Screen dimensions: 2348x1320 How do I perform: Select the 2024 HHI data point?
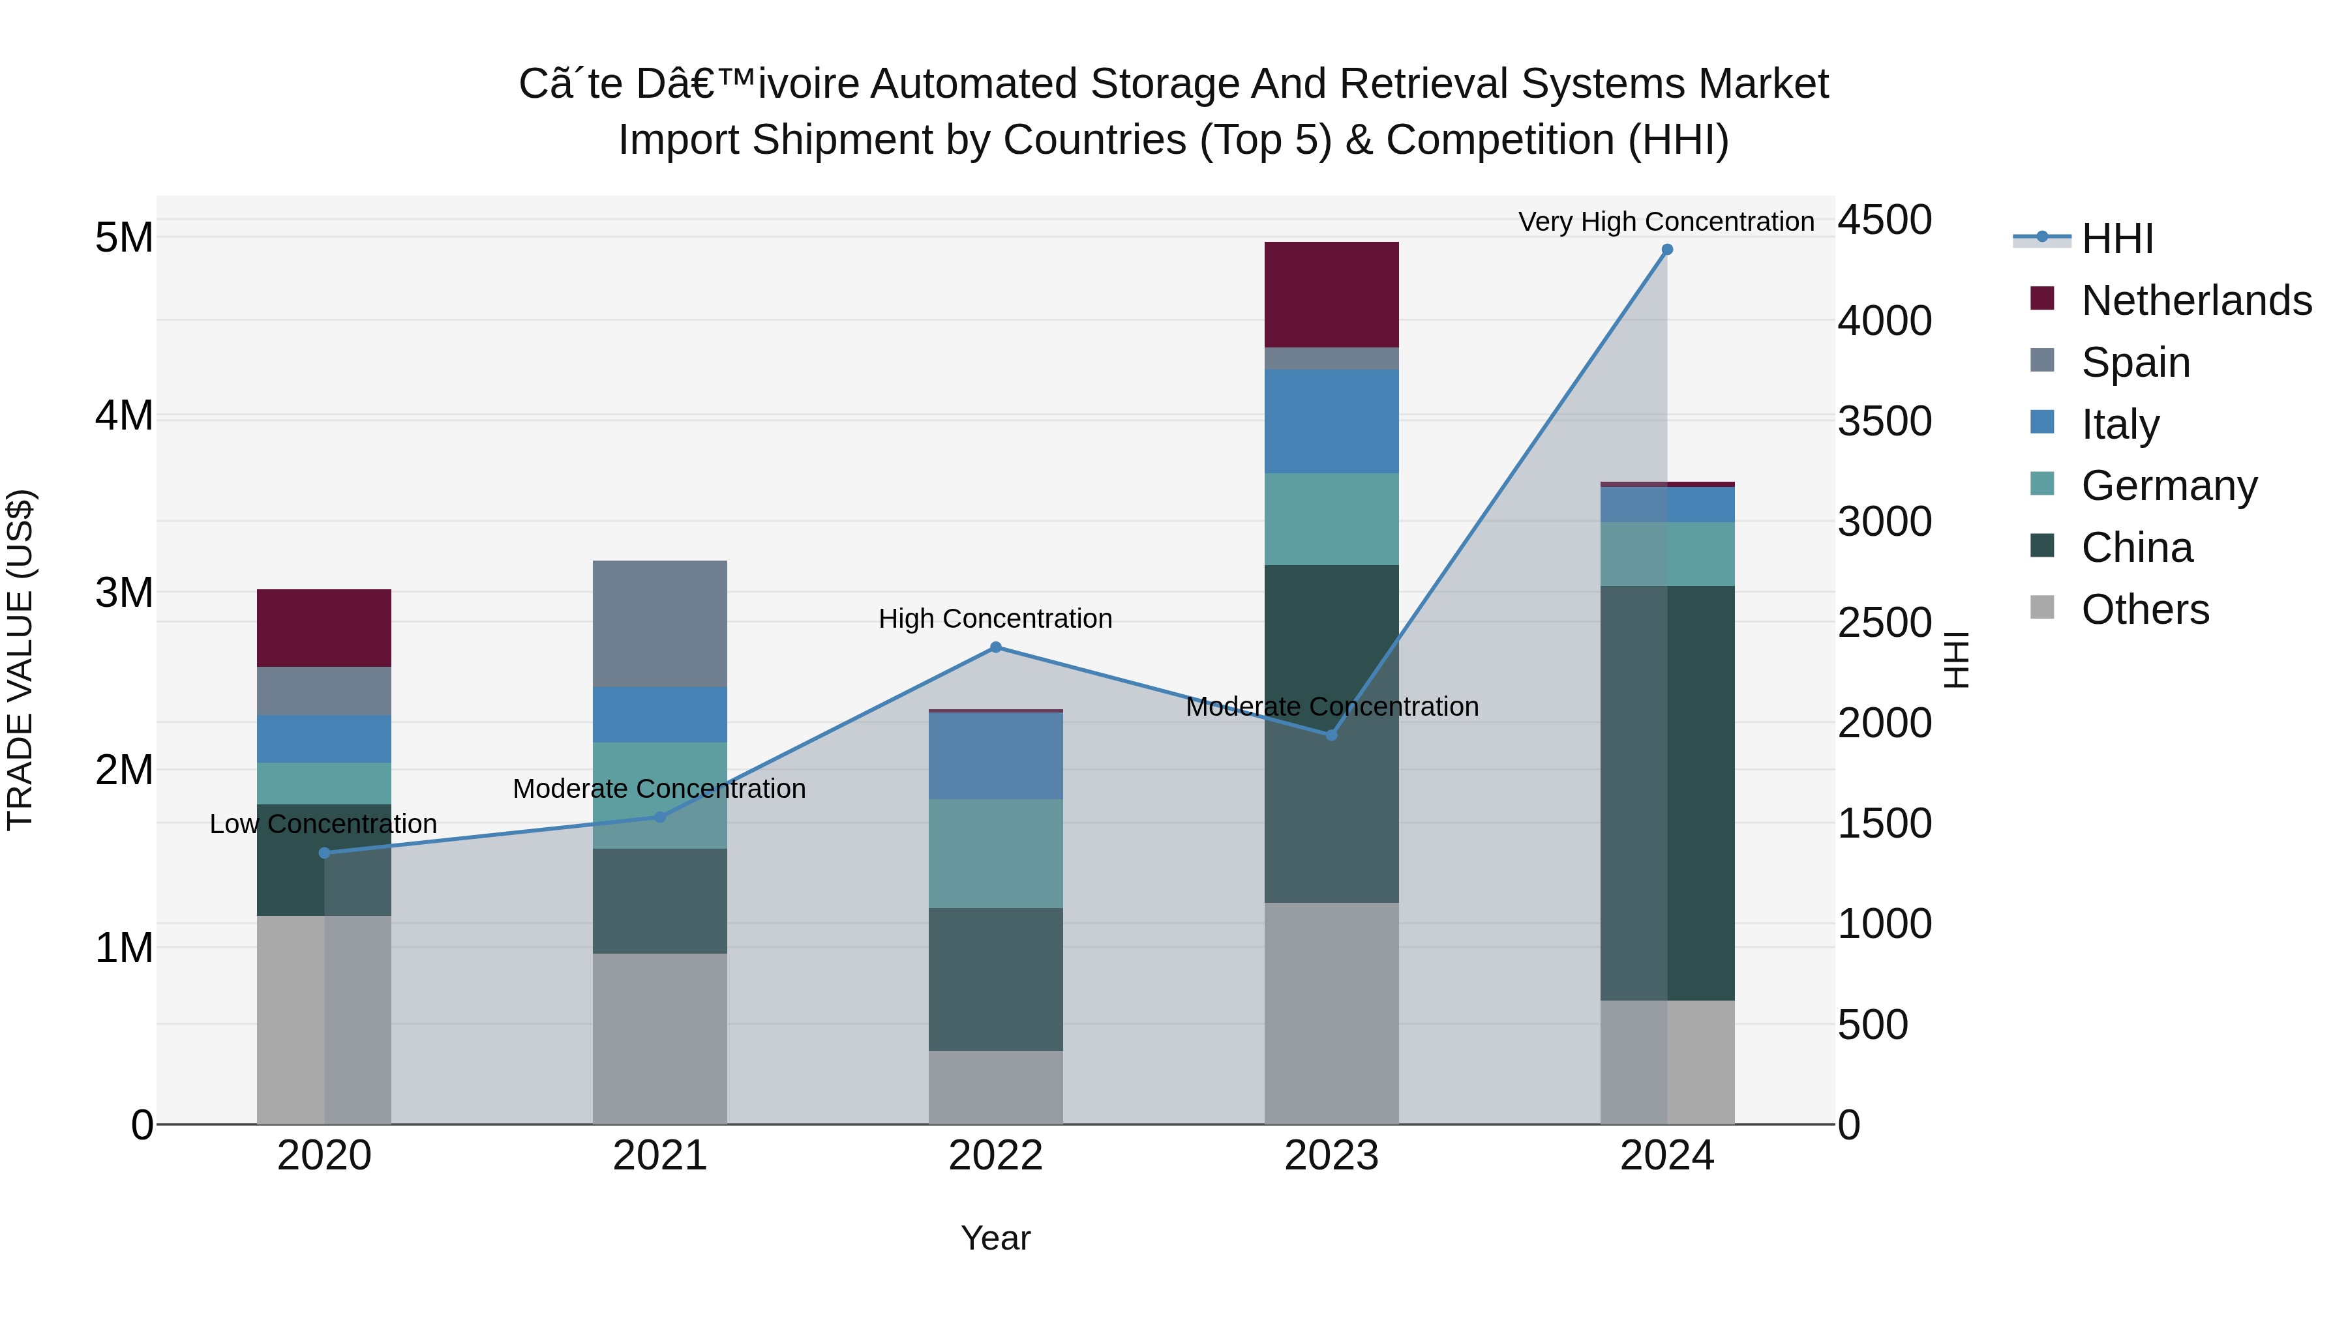coord(1667,250)
